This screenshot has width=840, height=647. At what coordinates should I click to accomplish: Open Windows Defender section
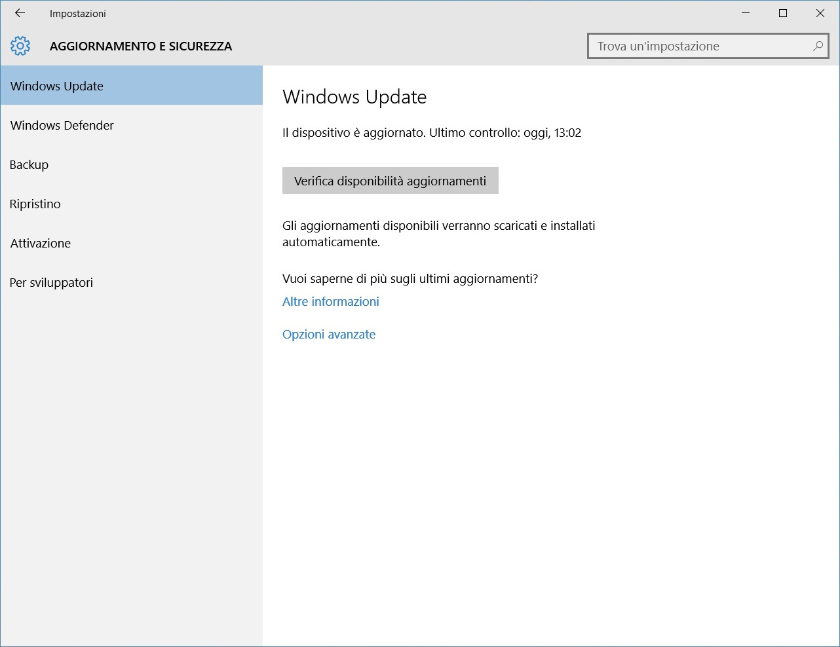click(x=131, y=125)
